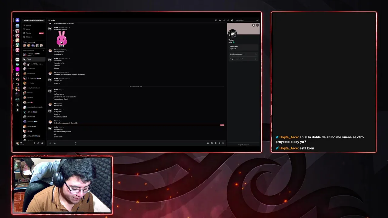This screenshot has height=218, width=388.
Task: Open the teal-haired character server icon
Action: (18, 45)
